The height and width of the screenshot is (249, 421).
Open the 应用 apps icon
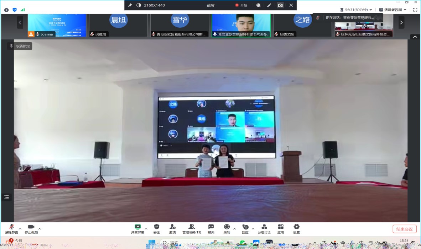click(281, 227)
